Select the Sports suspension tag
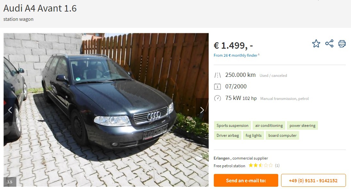This screenshot has width=351, height=189. [232, 126]
